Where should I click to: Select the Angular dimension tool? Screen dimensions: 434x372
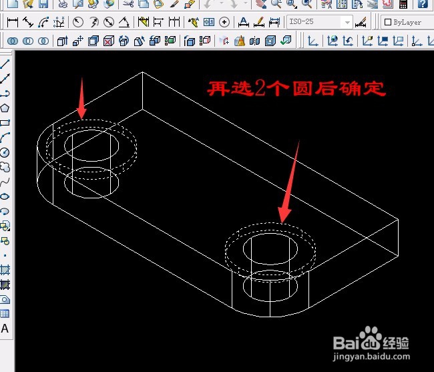pyautogui.click(x=124, y=22)
